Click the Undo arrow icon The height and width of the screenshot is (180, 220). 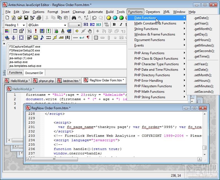click(94, 18)
